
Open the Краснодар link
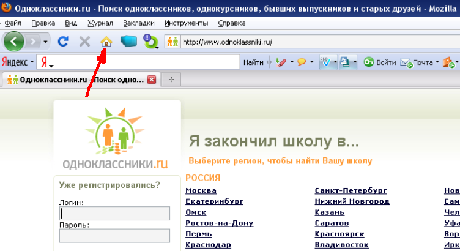point(209,245)
